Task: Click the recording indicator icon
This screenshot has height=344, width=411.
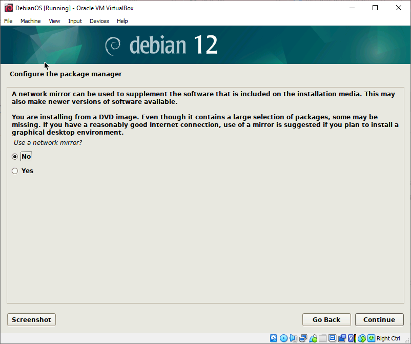Action: (342, 338)
